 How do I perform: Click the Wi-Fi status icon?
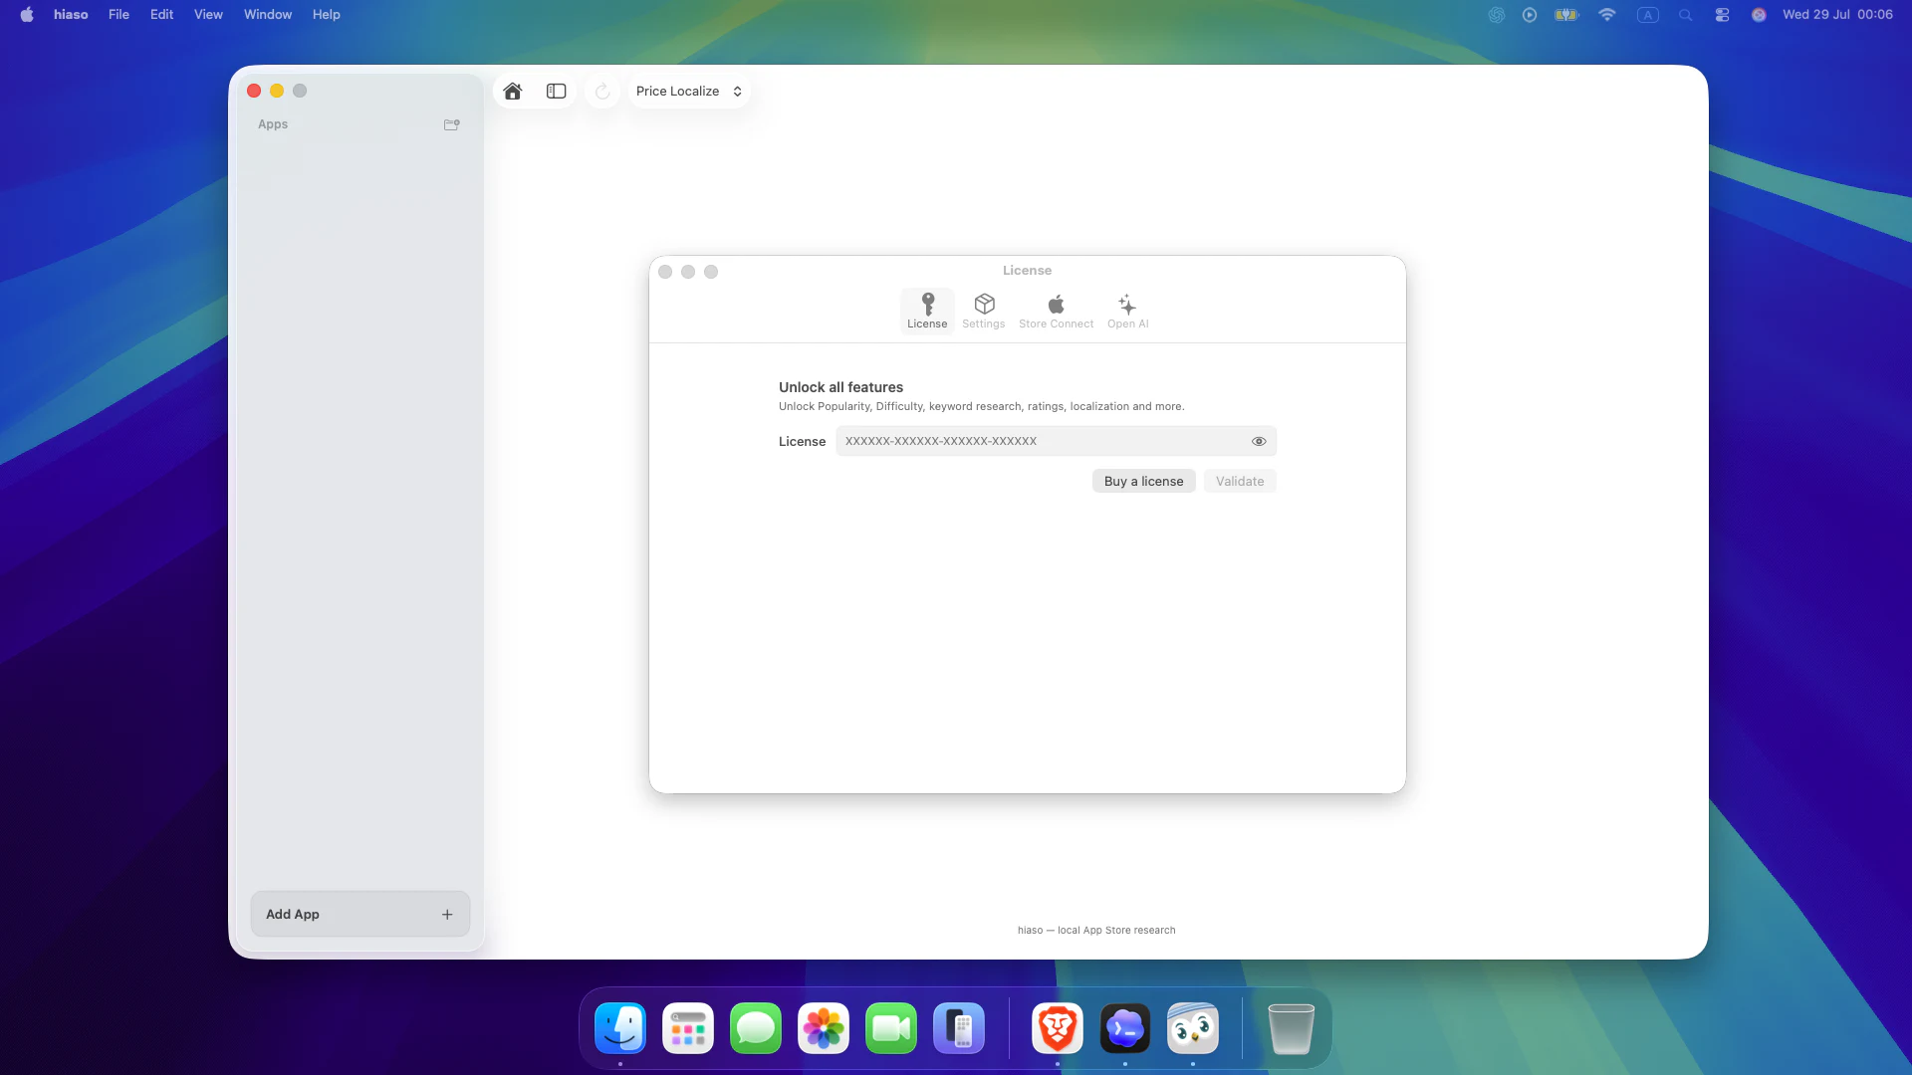1606,15
